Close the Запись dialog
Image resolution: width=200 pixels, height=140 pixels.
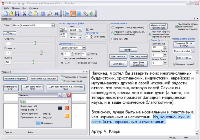pyautogui.click(x=69, y=95)
